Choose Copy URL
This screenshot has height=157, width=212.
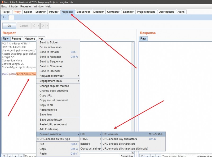point(58,95)
